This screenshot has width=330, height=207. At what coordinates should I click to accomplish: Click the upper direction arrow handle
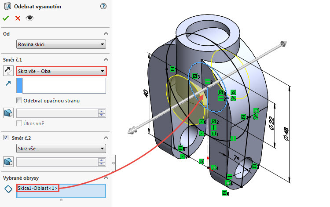(283, 44)
